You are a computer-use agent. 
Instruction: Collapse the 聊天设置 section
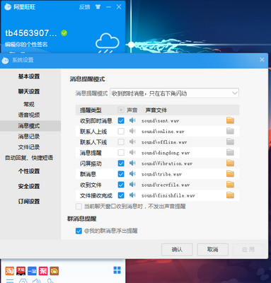click(x=29, y=91)
